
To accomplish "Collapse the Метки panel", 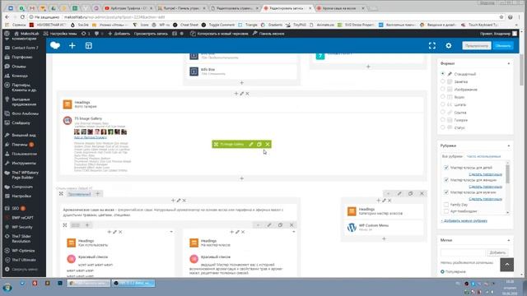I will [x=509, y=240].
